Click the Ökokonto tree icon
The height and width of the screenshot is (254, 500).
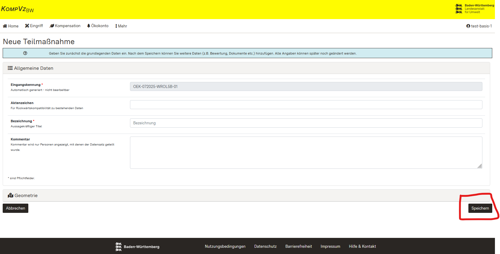(89, 26)
